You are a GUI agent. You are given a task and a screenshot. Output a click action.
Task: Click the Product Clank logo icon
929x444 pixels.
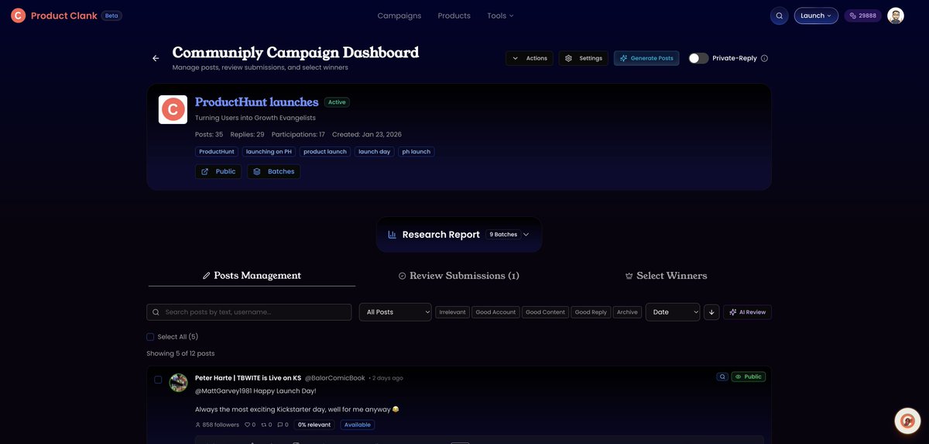pos(18,15)
